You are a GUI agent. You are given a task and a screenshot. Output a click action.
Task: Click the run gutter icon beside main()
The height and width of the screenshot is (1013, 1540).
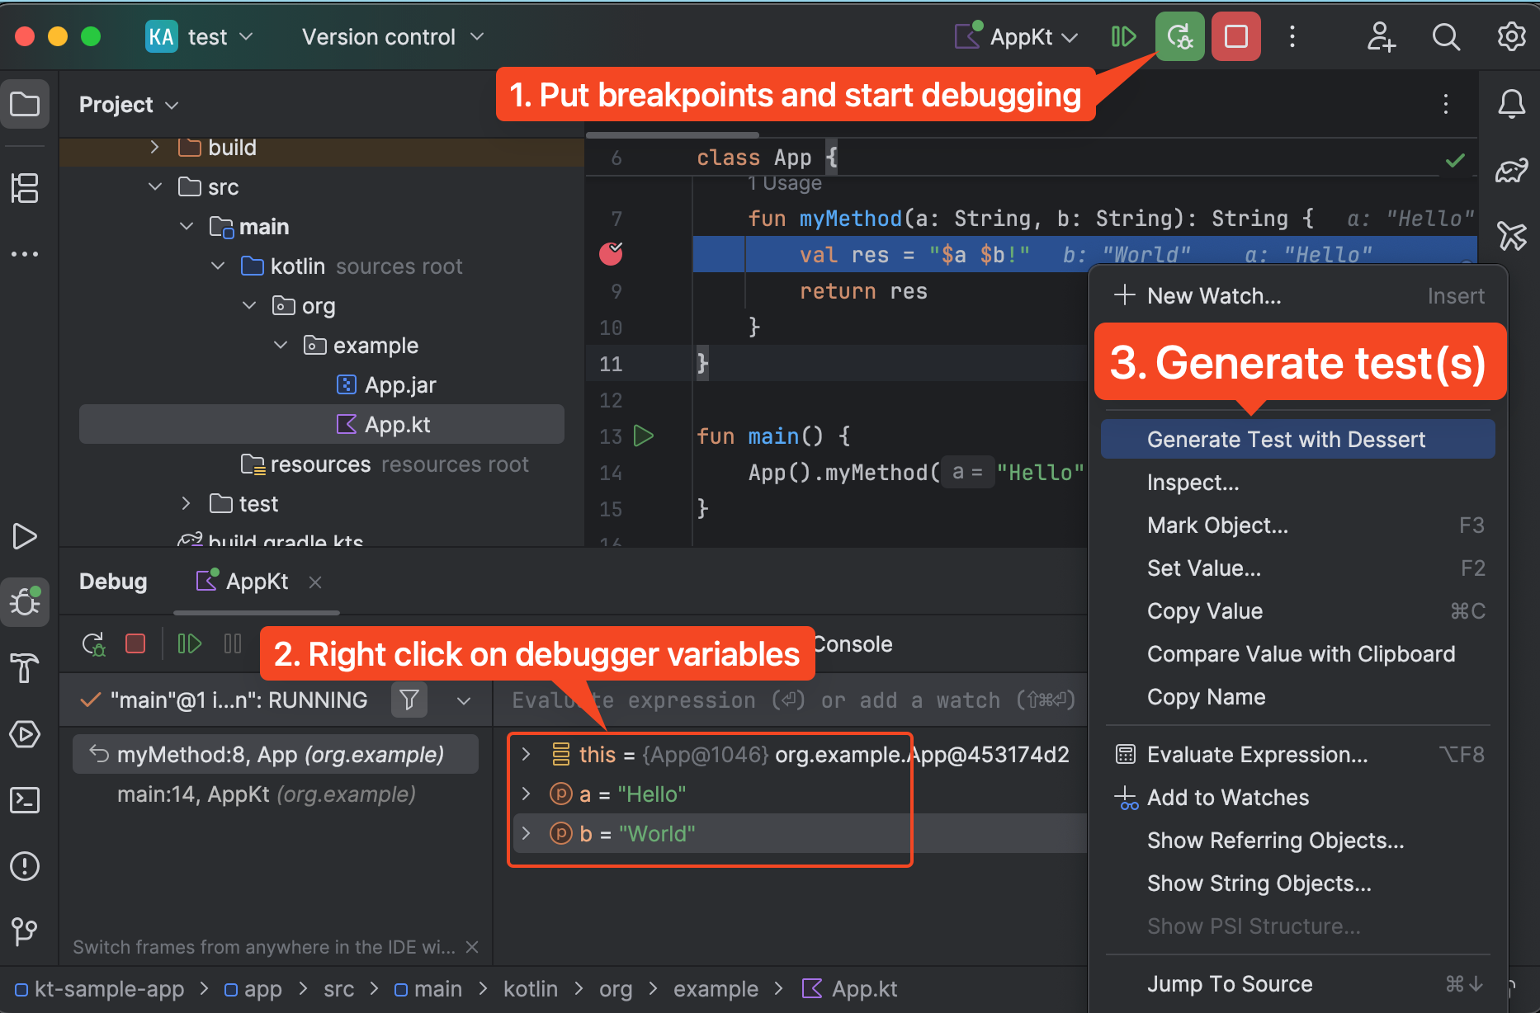(x=644, y=436)
